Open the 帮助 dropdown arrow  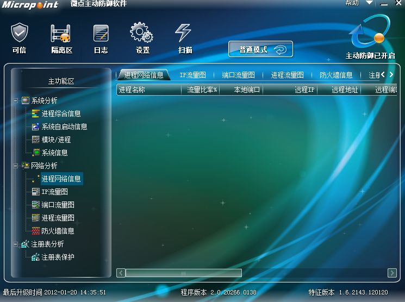370,3
